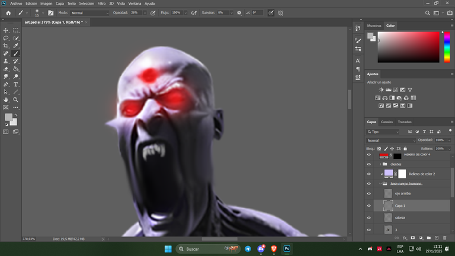
Task: Select the Clone Stamp tool
Action: (x=5, y=61)
